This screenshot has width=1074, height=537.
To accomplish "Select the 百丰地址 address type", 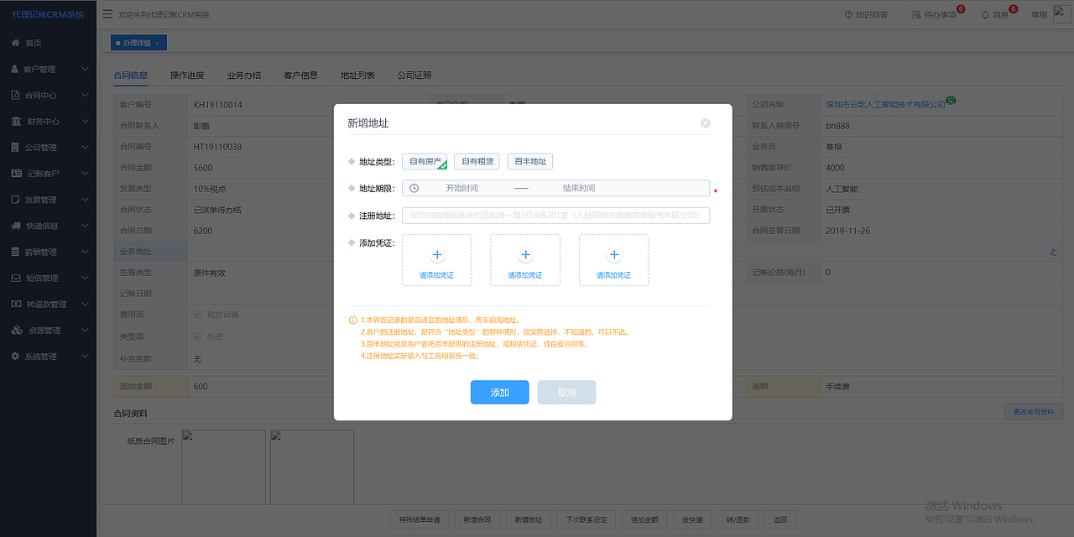I will [x=529, y=161].
